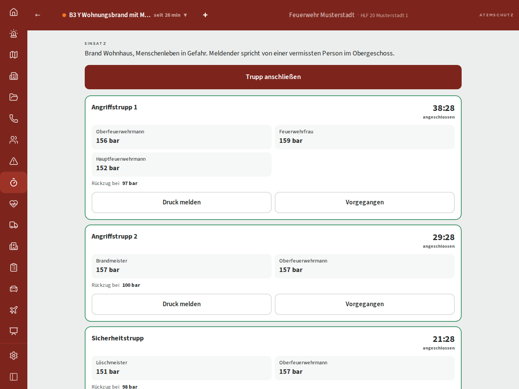The height and width of the screenshot is (389, 519).
Task: Click the Sicherheitstrupp heading
Action: point(118,338)
